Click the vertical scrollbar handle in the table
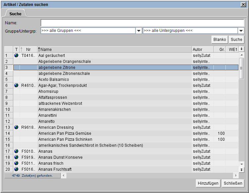Screen dimensions: 249x193 click(x=242, y=68)
